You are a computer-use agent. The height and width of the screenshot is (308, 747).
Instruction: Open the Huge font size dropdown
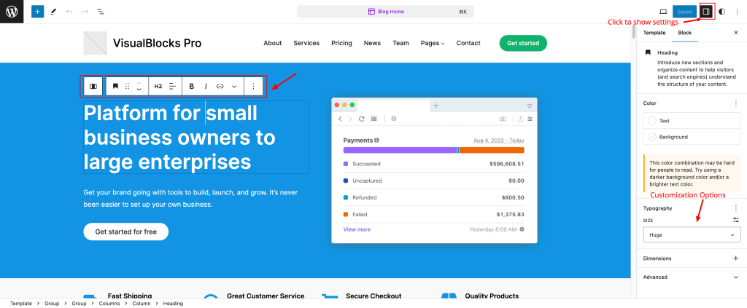point(692,235)
